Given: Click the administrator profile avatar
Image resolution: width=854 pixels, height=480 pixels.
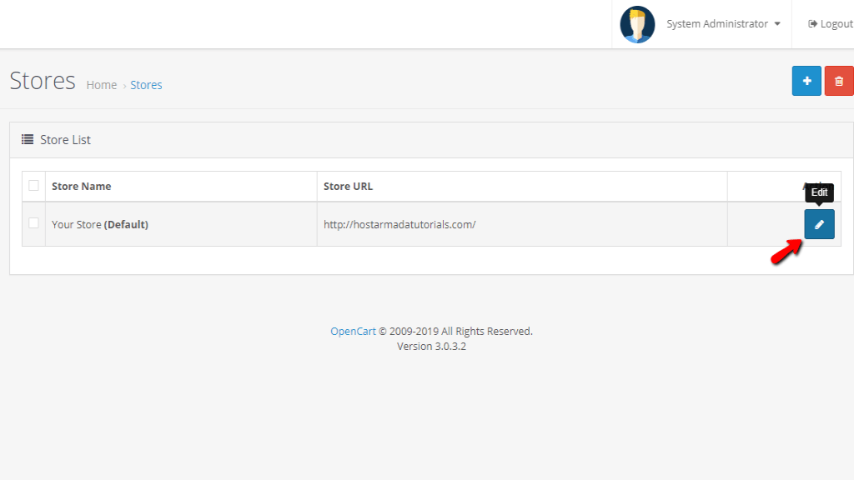Looking at the screenshot, I should pyautogui.click(x=637, y=24).
